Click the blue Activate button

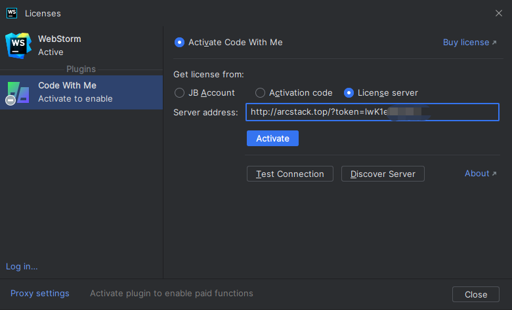(x=272, y=138)
